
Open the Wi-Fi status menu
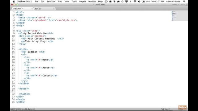point(135,2)
